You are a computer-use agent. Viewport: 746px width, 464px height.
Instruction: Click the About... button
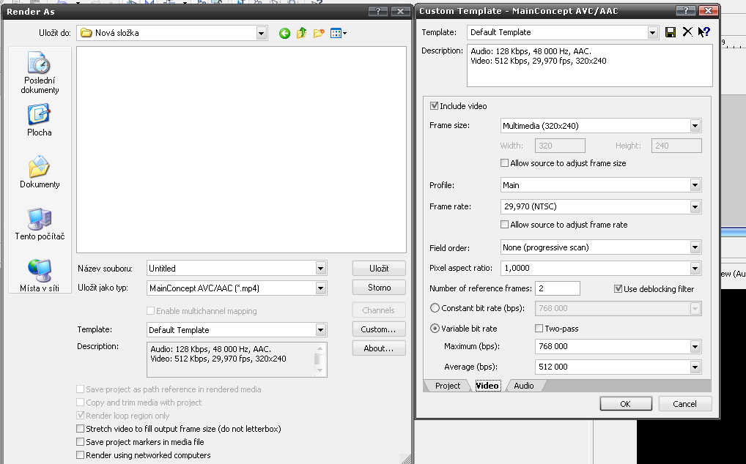(x=379, y=348)
